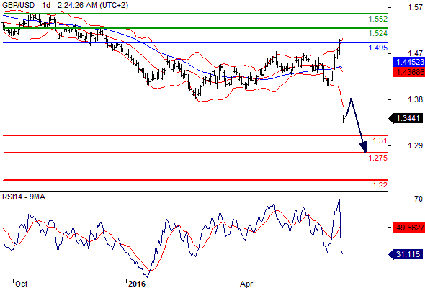Select the 1.524 green resistance label
This screenshot has height=288, width=425.
tap(378, 33)
